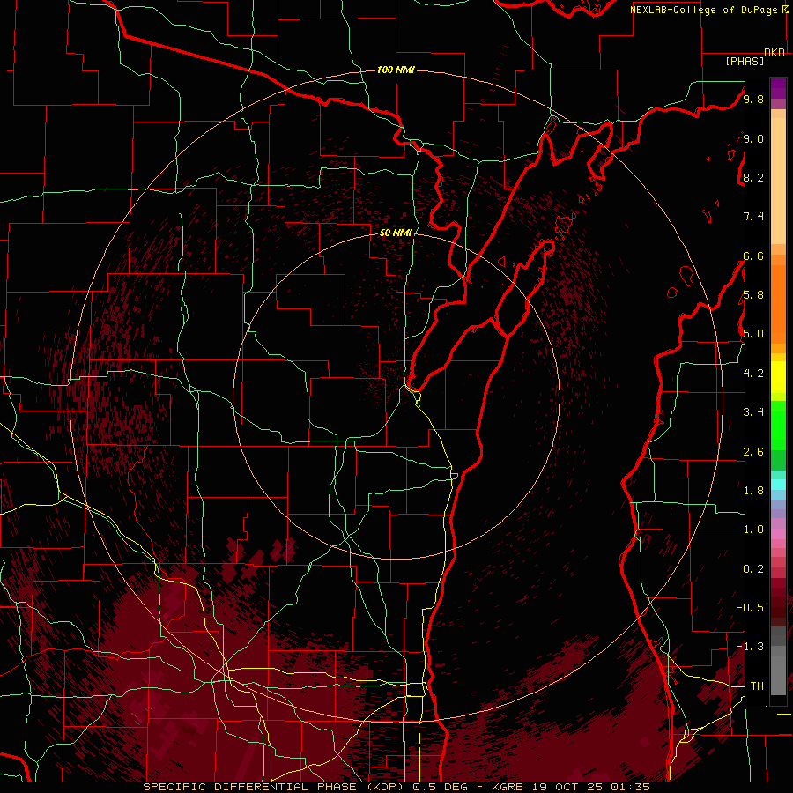793x793 pixels.
Task: Click the 1.8 scale value
Action: (x=753, y=490)
